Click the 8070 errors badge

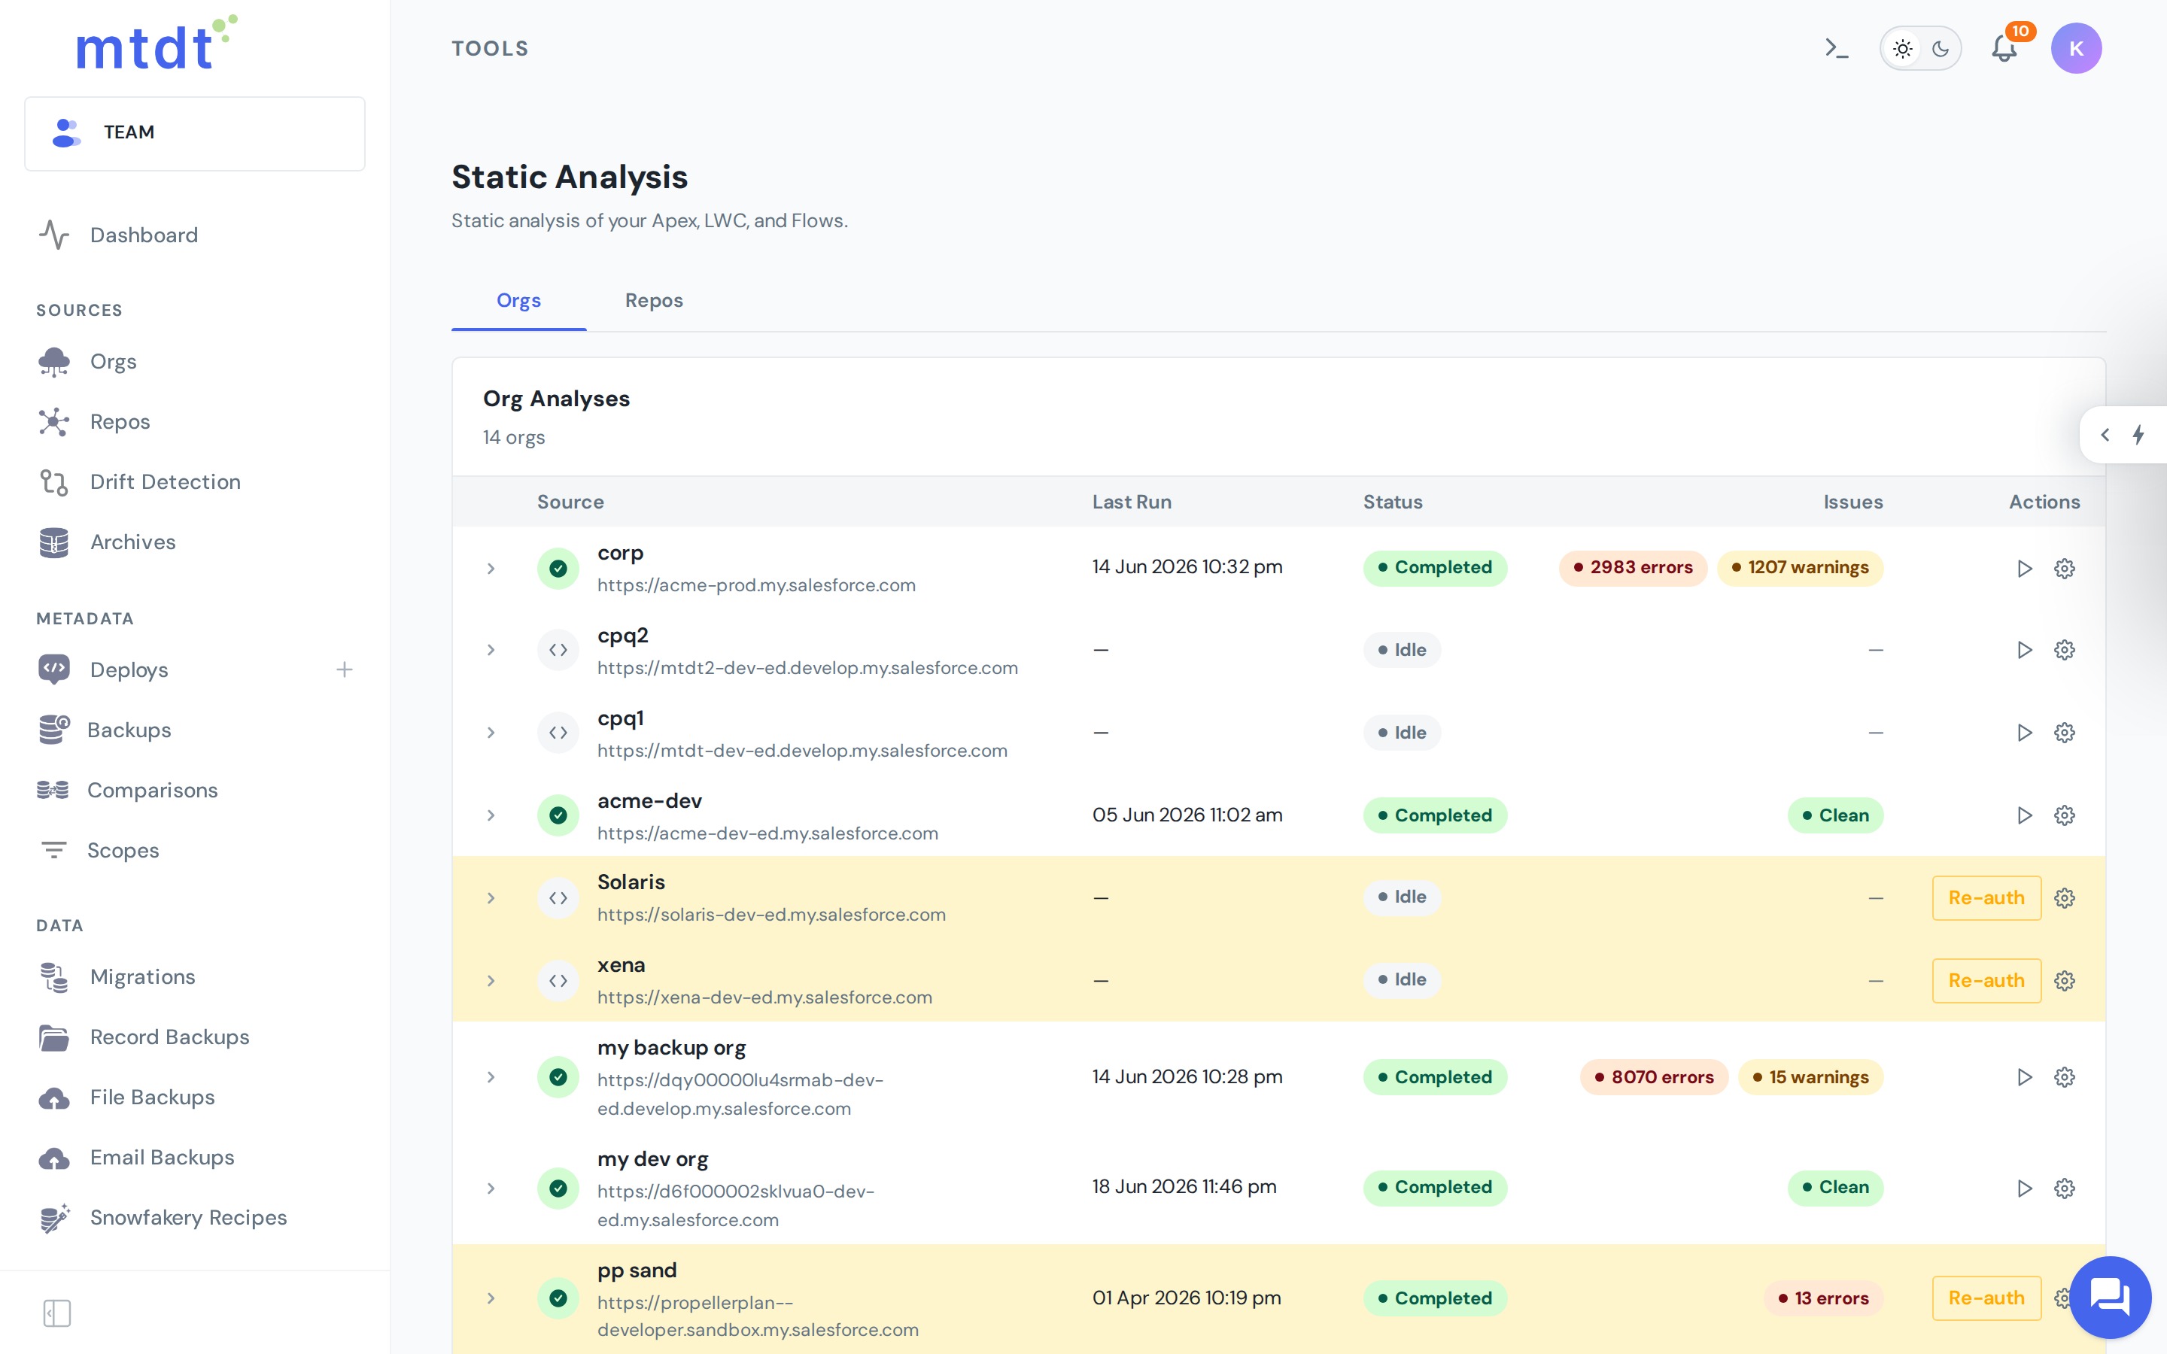(1654, 1077)
